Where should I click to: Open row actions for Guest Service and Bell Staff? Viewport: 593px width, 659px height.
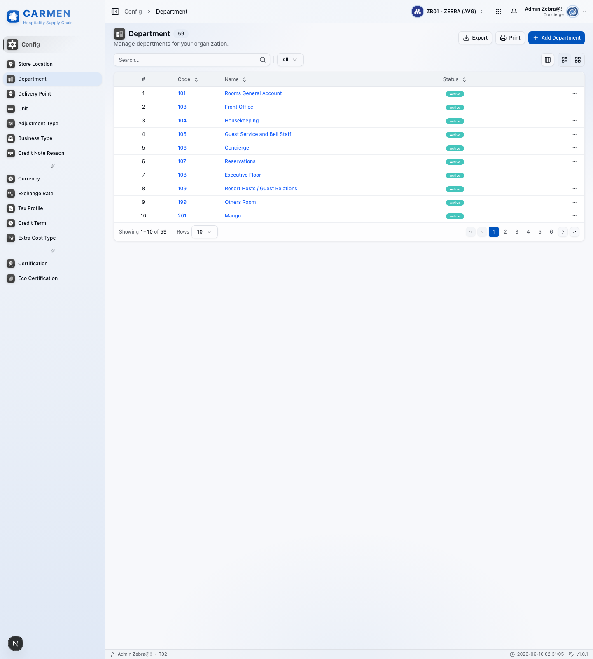click(x=574, y=134)
